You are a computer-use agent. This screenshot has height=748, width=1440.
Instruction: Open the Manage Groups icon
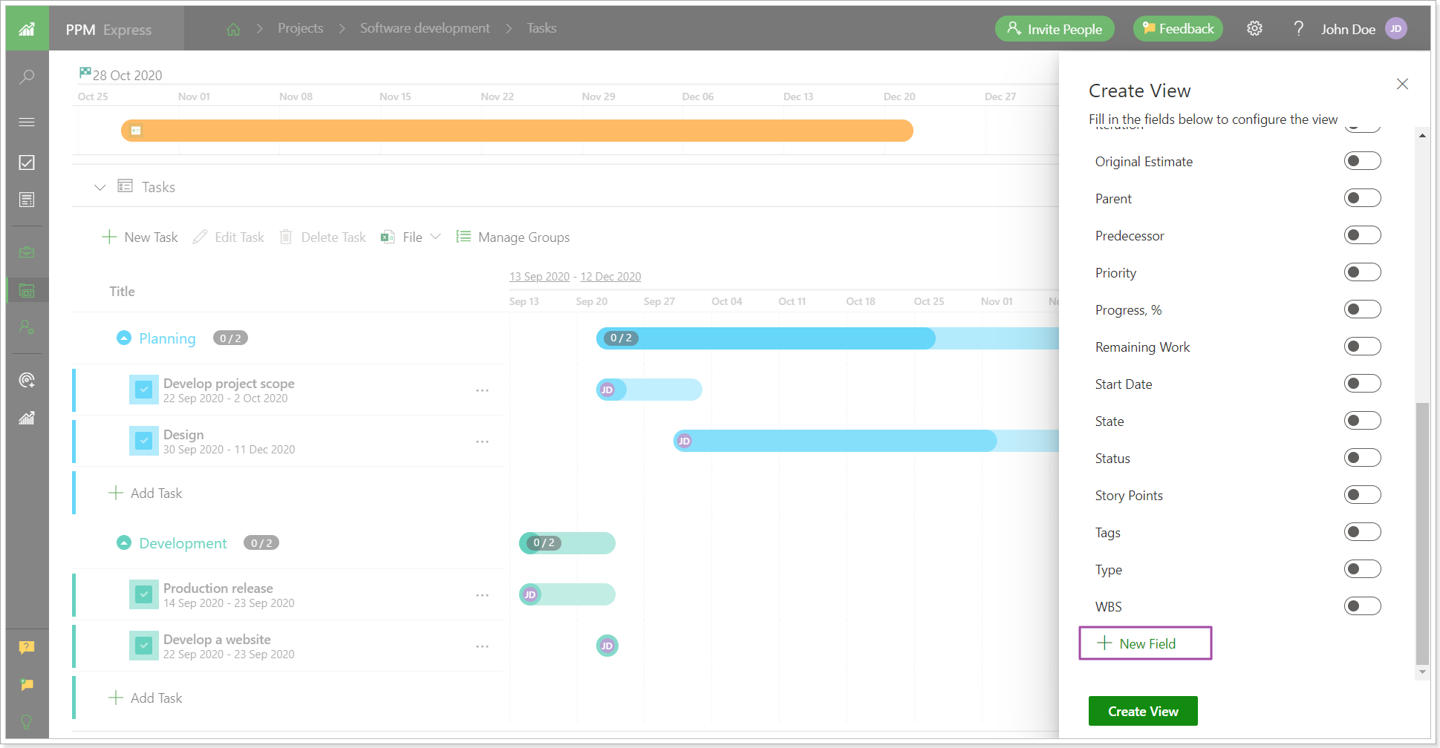point(463,236)
